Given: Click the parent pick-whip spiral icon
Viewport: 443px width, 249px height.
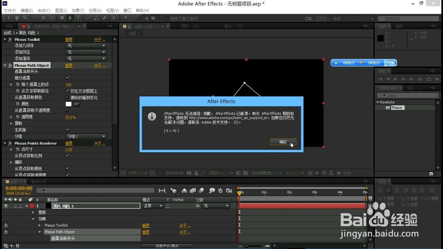Looking at the screenshot, I should point(198,206).
